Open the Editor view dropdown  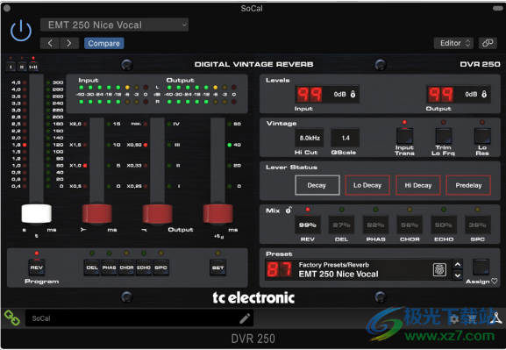coord(453,43)
